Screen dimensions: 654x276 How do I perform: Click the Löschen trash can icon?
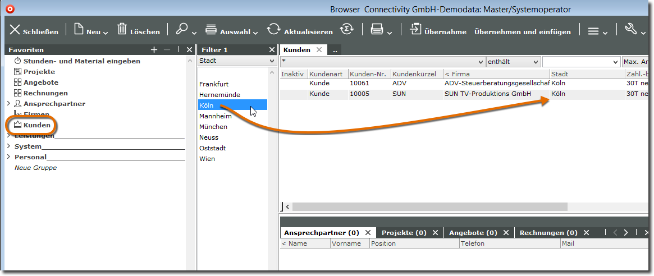122,30
